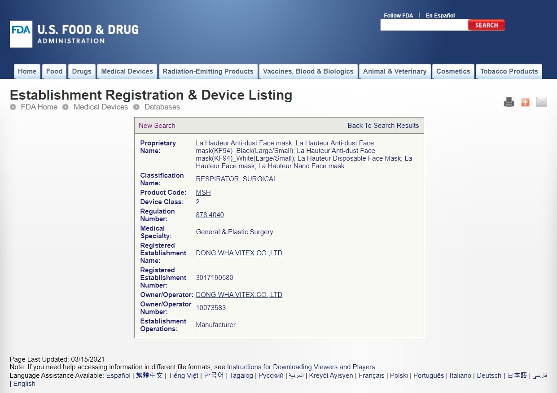The width and height of the screenshot is (557, 393).
Task: Open Owner/Operator DONG WHA VITEX link
Action: click(239, 295)
